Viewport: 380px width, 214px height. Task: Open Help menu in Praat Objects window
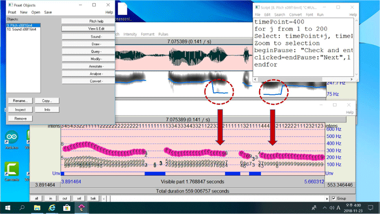click(x=109, y=12)
